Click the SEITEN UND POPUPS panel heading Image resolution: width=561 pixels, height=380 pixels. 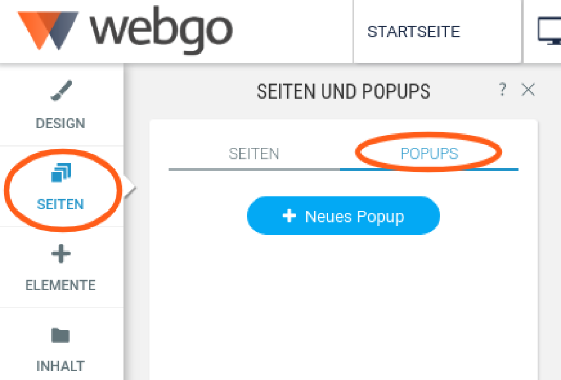pyautogui.click(x=344, y=91)
